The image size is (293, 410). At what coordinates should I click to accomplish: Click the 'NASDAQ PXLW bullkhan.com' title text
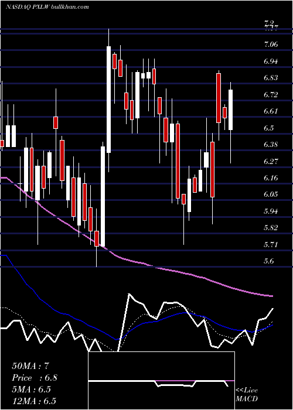47,7
